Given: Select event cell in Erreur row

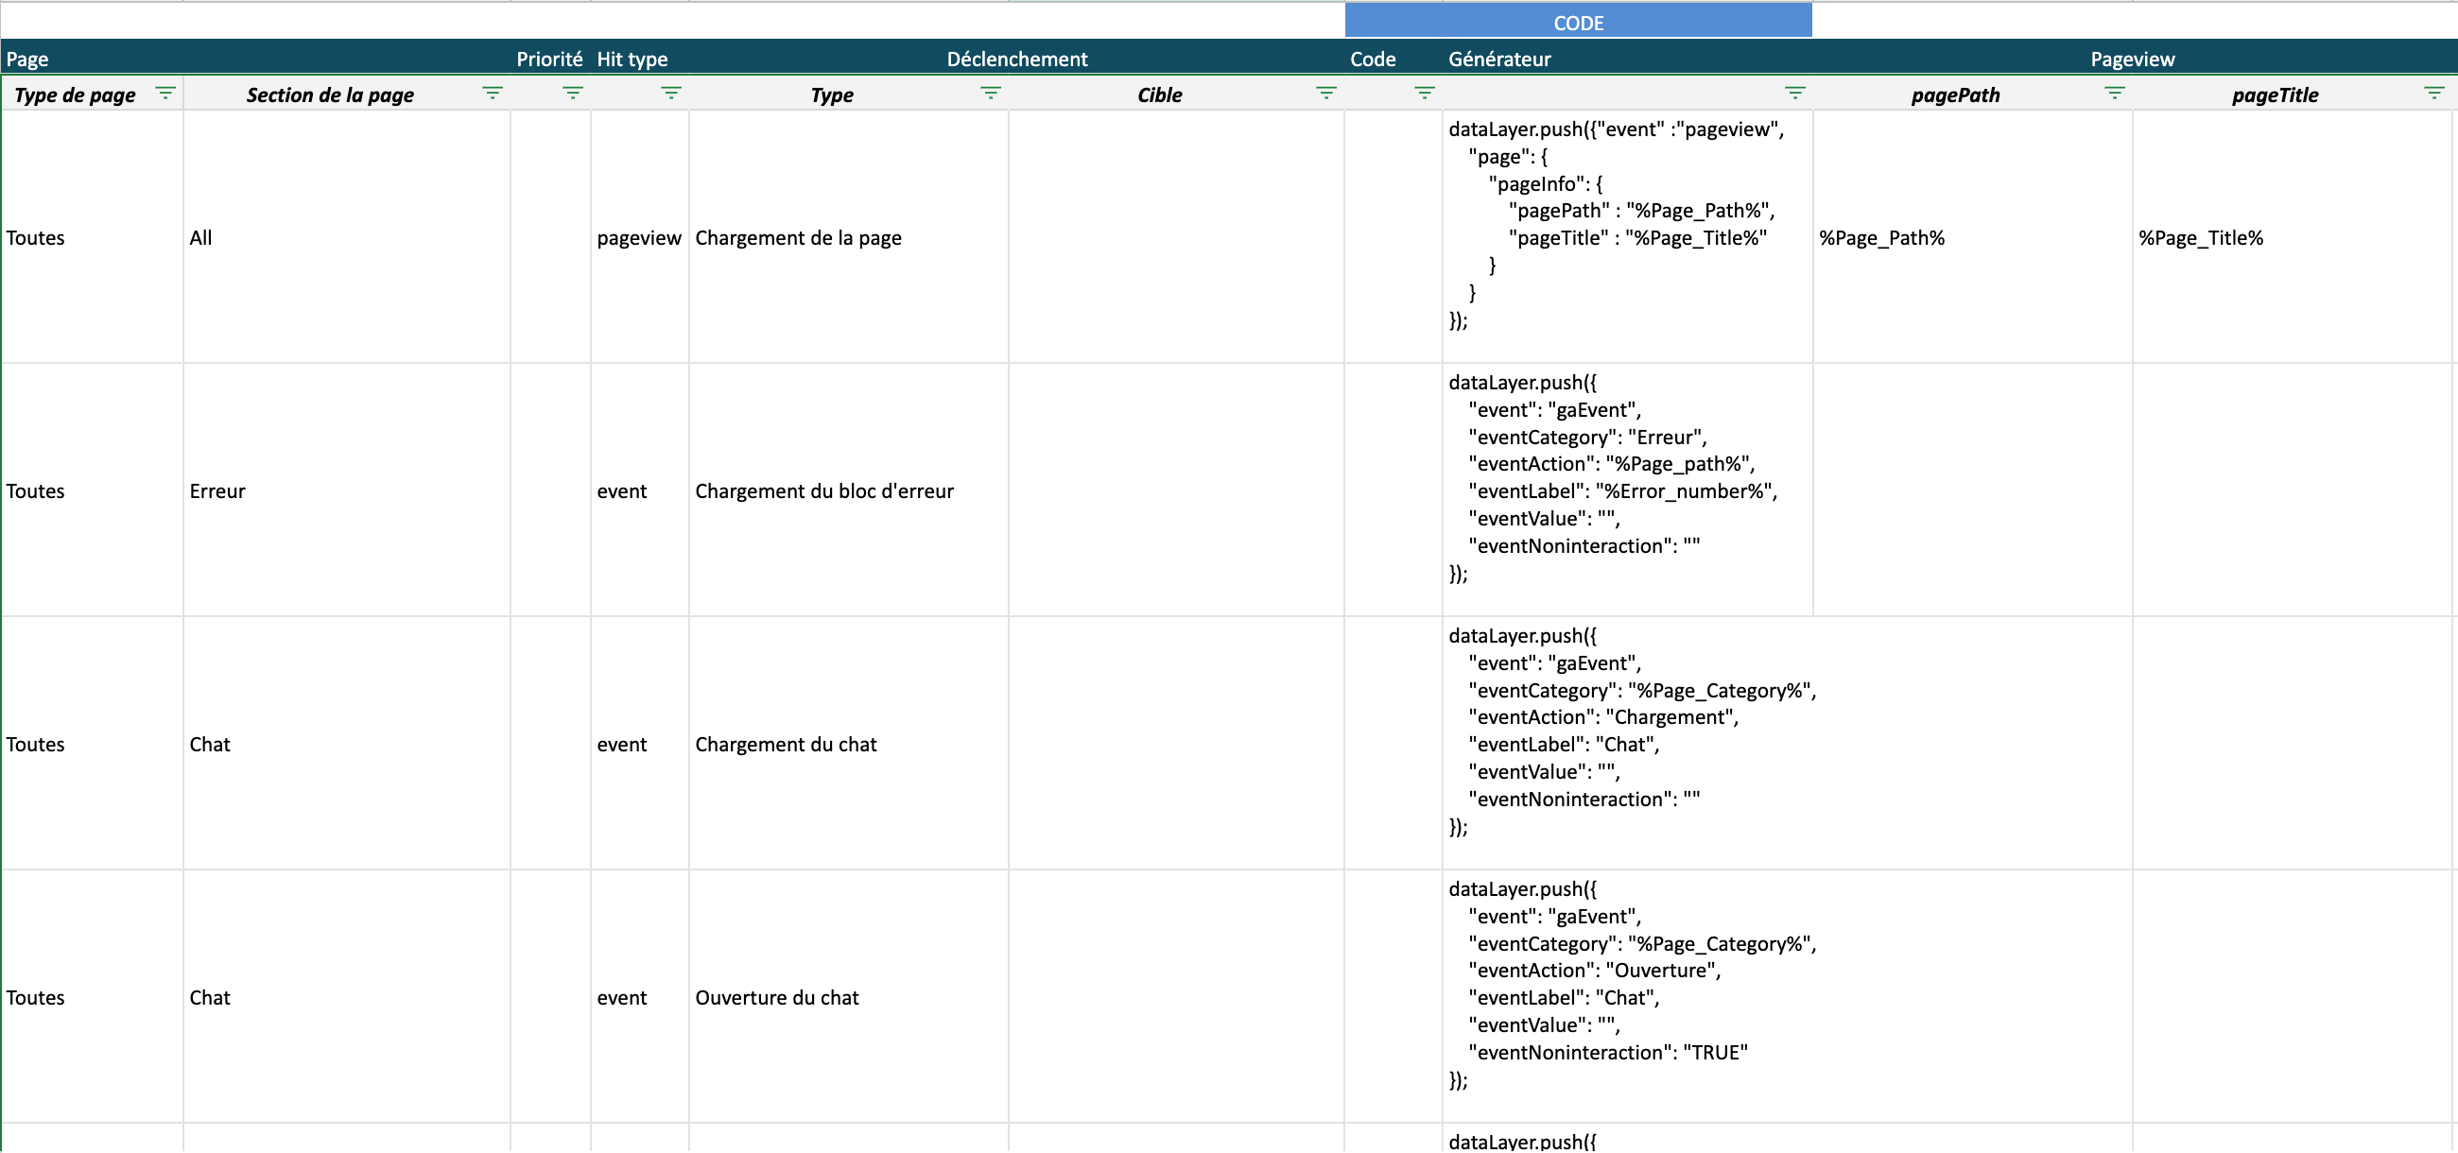Looking at the screenshot, I should click(639, 491).
